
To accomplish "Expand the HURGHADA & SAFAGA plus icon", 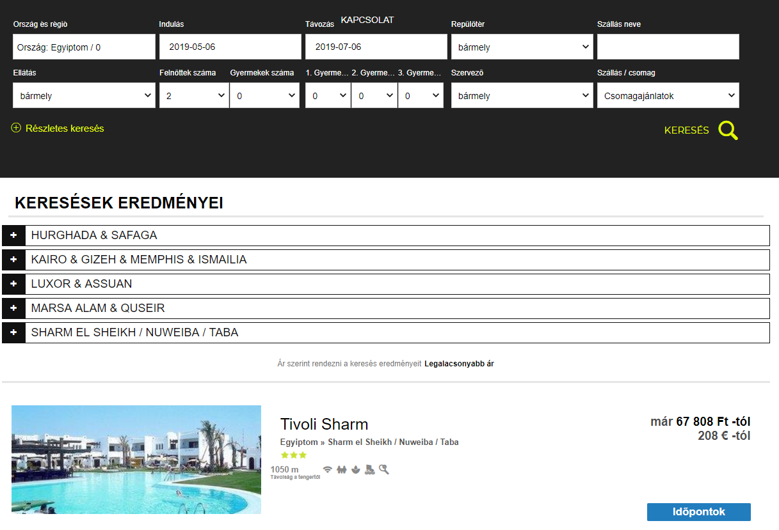I will [x=13, y=235].
